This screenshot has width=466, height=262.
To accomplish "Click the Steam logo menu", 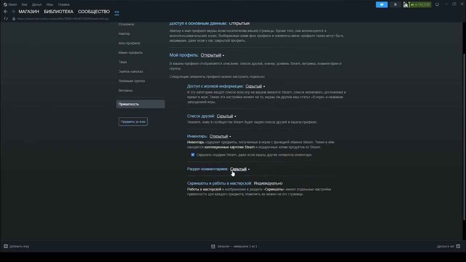I will coord(10,5).
